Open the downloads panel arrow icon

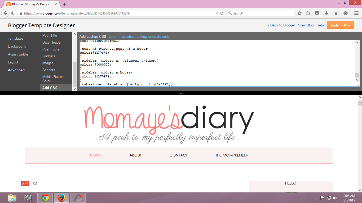tap(326, 13)
